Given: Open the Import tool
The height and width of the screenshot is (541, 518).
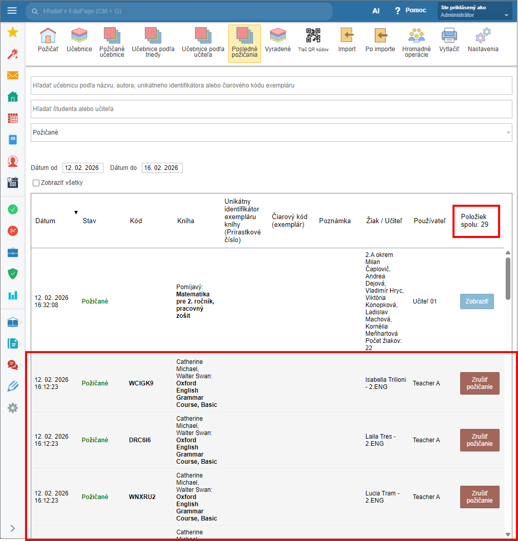Looking at the screenshot, I should (347, 40).
